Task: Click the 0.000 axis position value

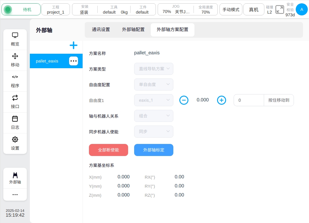Action: [x=203, y=100]
